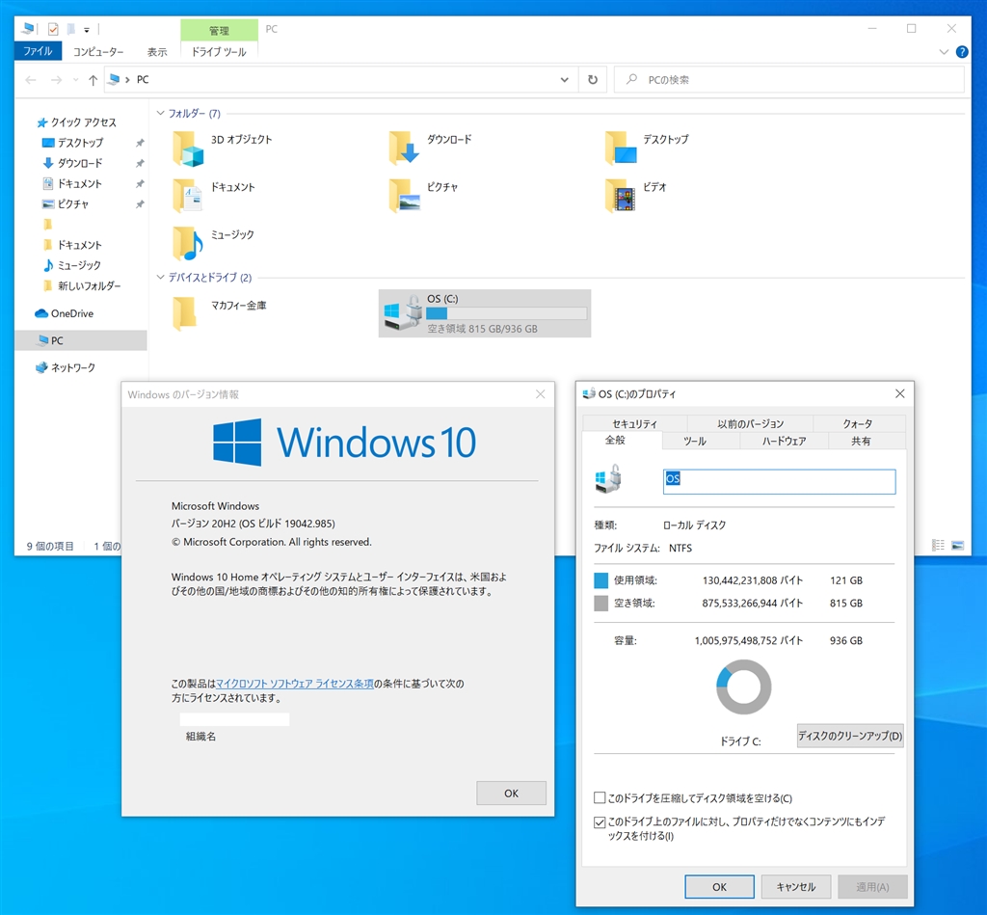Click the search magnifier icon

[631, 79]
